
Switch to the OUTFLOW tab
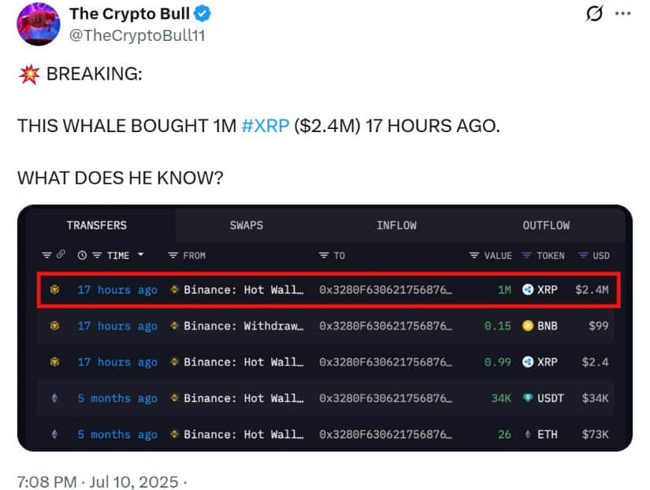coord(546,226)
